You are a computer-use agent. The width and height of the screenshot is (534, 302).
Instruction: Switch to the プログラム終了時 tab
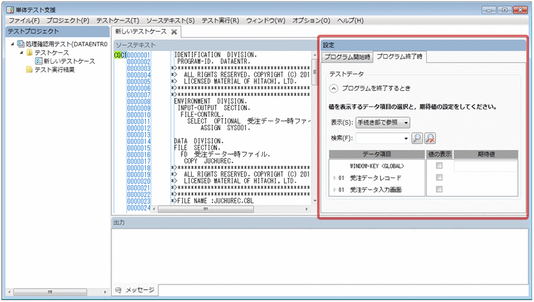(x=400, y=57)
